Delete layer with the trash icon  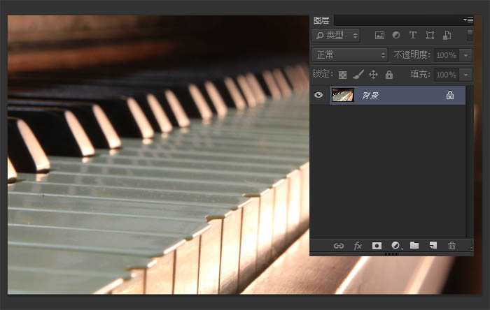click(x=451, y=246)
